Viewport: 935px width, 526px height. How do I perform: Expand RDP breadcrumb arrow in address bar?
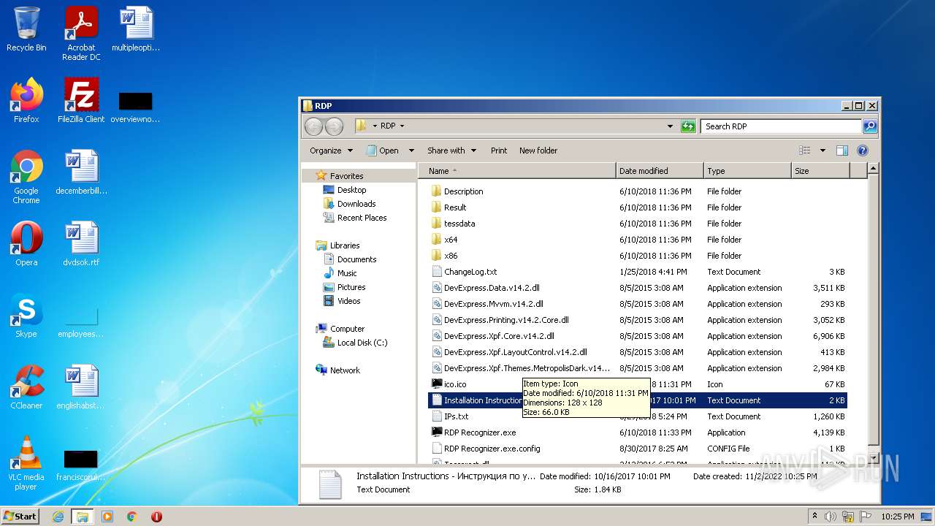[x=402, y=126]
